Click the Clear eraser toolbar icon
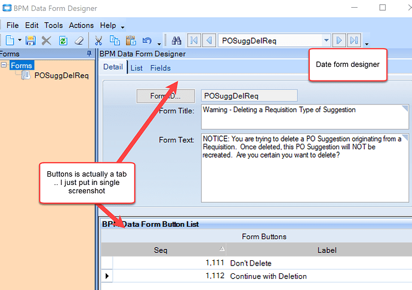The height and width of the screenshot is (290, 412). pos(79,41)
